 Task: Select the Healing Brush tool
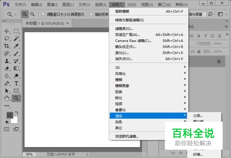click(7, 54)
